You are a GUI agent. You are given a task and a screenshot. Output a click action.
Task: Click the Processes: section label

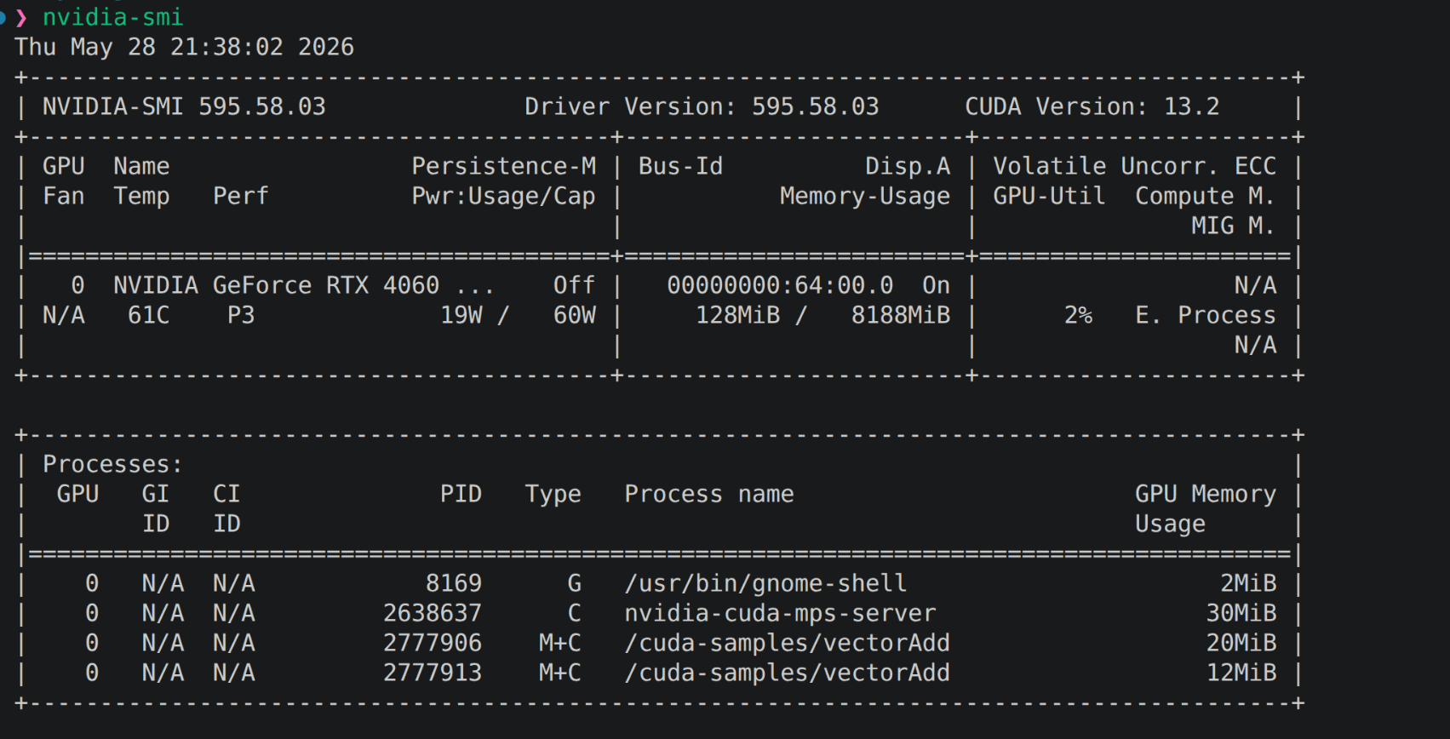pos(112,464)
